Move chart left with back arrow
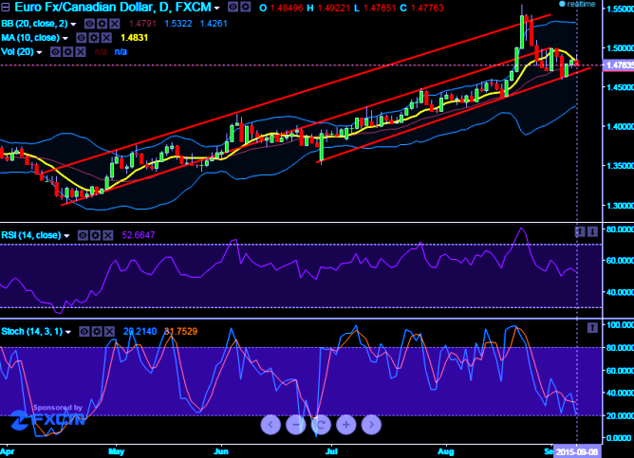634x458 pixels. (270, 425)
